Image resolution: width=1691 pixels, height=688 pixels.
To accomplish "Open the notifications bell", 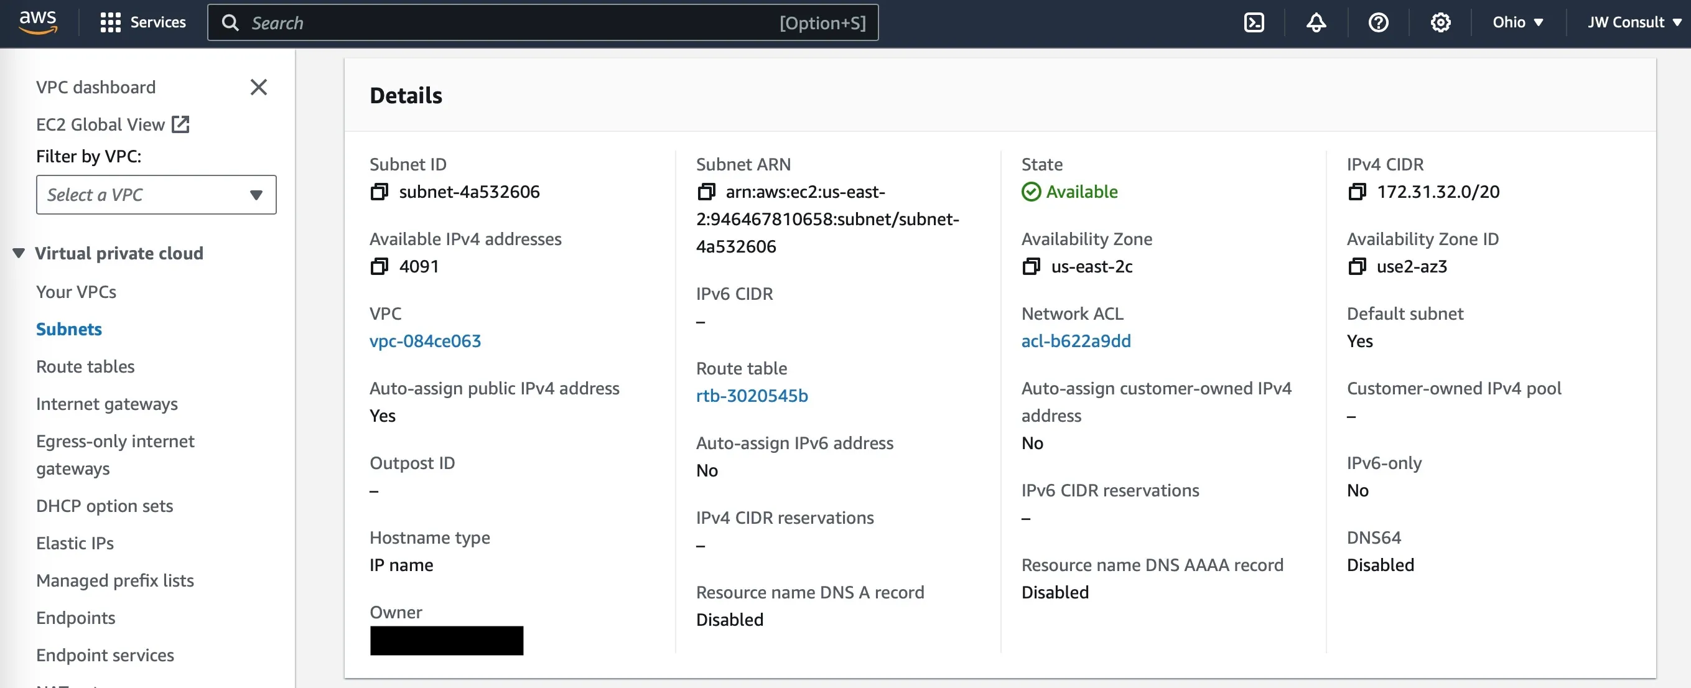I will point(1316,22).
